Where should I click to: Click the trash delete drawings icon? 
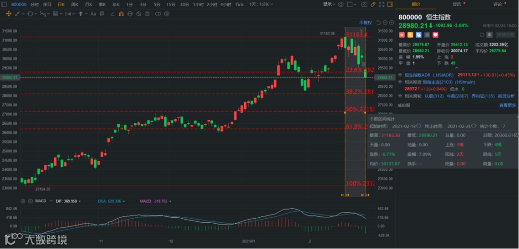pyautogui.click(x=148, y=14)
